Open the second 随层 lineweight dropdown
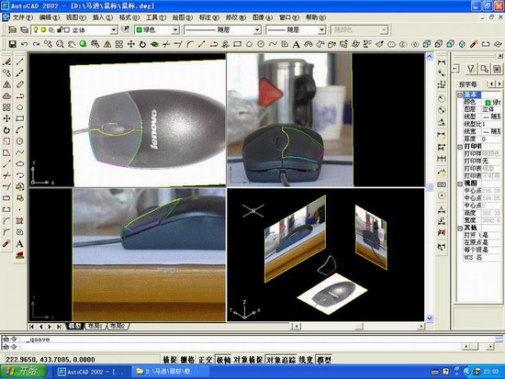The width and height of the screenshot is (505, 379). coord(321,30)
